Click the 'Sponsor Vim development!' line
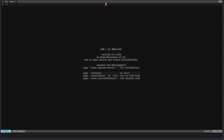The image size is (224, 140). (x=111, y=65)
